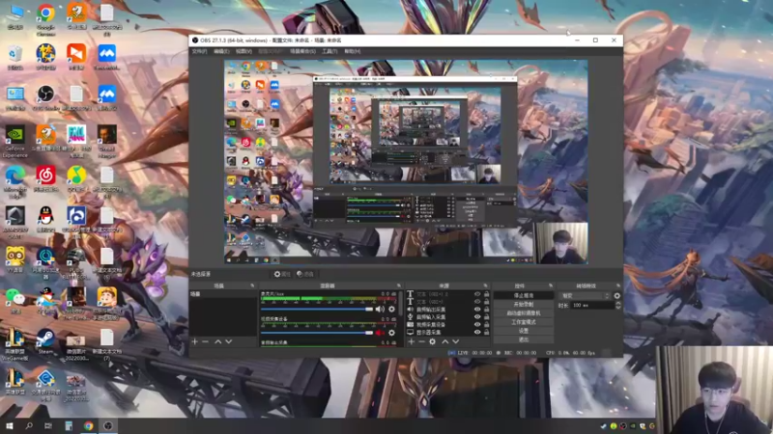The image size is (773, 434).
Task: Pop out the 控件 dock panel
Action: (551, 285)
